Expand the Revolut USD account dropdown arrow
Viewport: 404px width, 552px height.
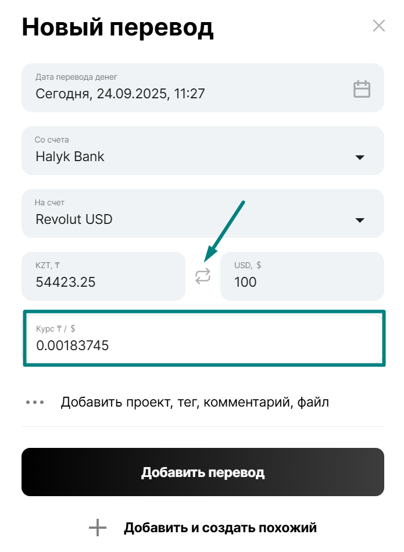click(x=360, y=220)
